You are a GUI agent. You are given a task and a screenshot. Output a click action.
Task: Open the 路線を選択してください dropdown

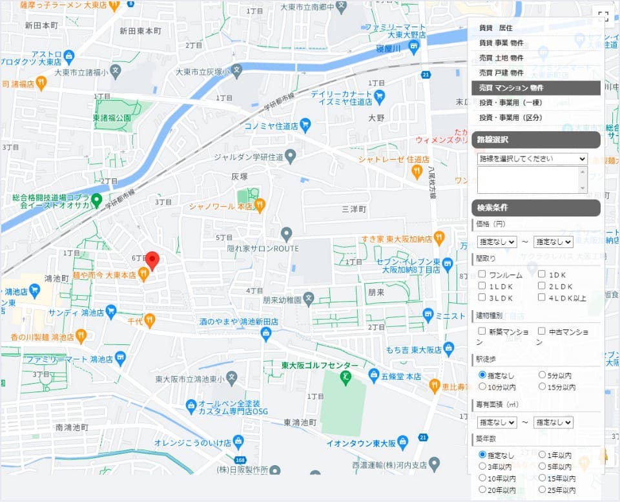pyautogui.click(x=532, y=159)
